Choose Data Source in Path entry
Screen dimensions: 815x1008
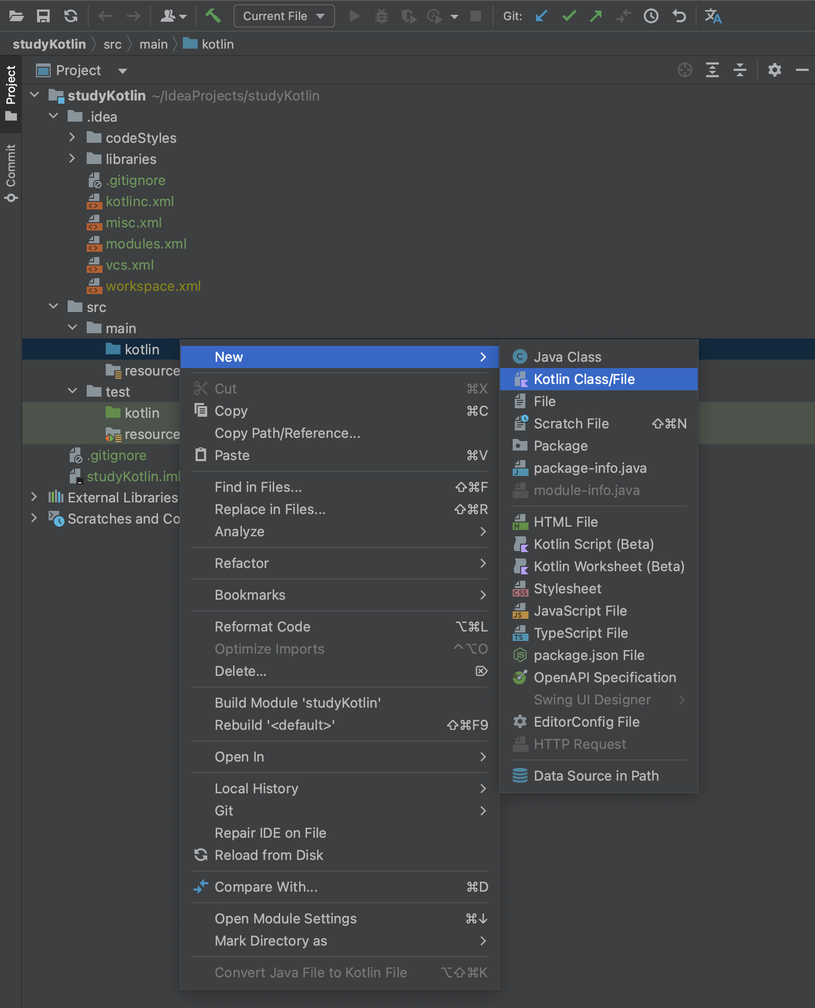coord(598,776)
